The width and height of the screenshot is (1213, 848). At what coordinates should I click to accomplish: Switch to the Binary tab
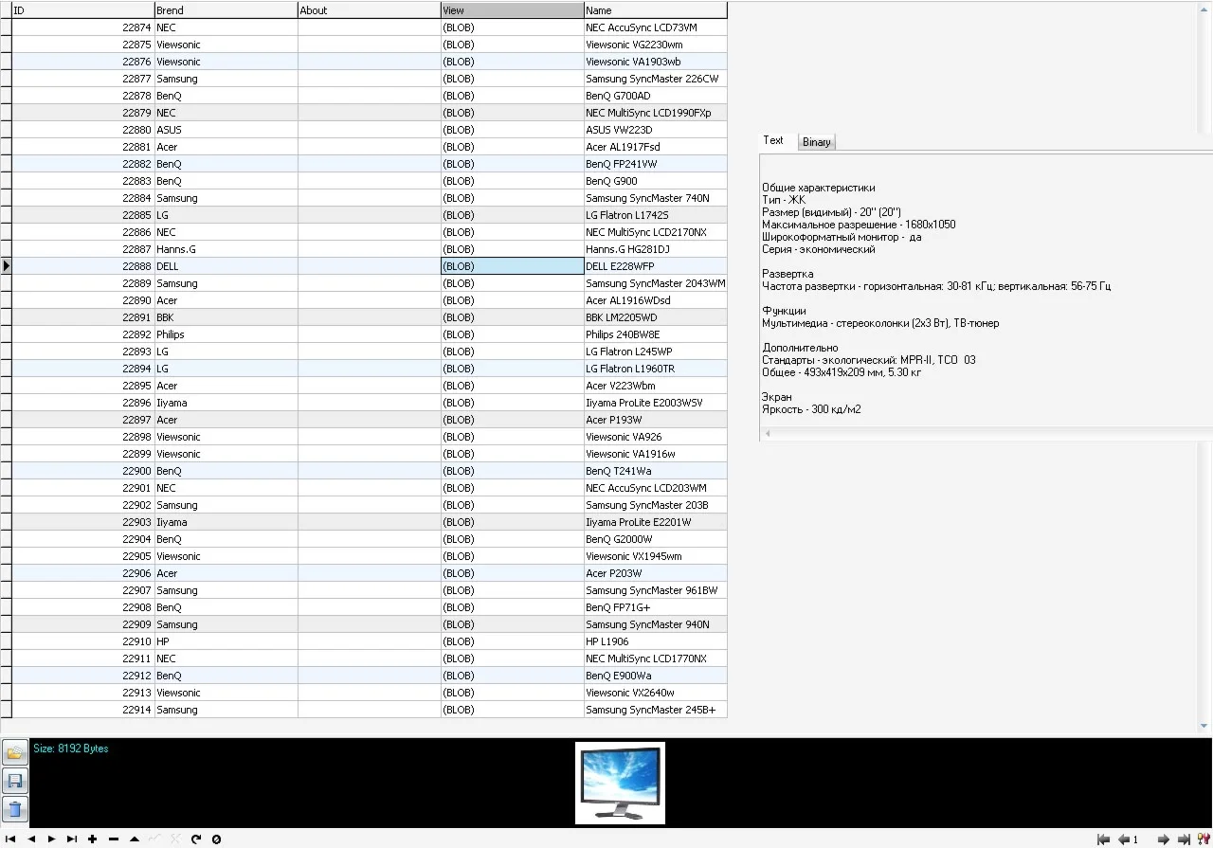click(816, 141)
